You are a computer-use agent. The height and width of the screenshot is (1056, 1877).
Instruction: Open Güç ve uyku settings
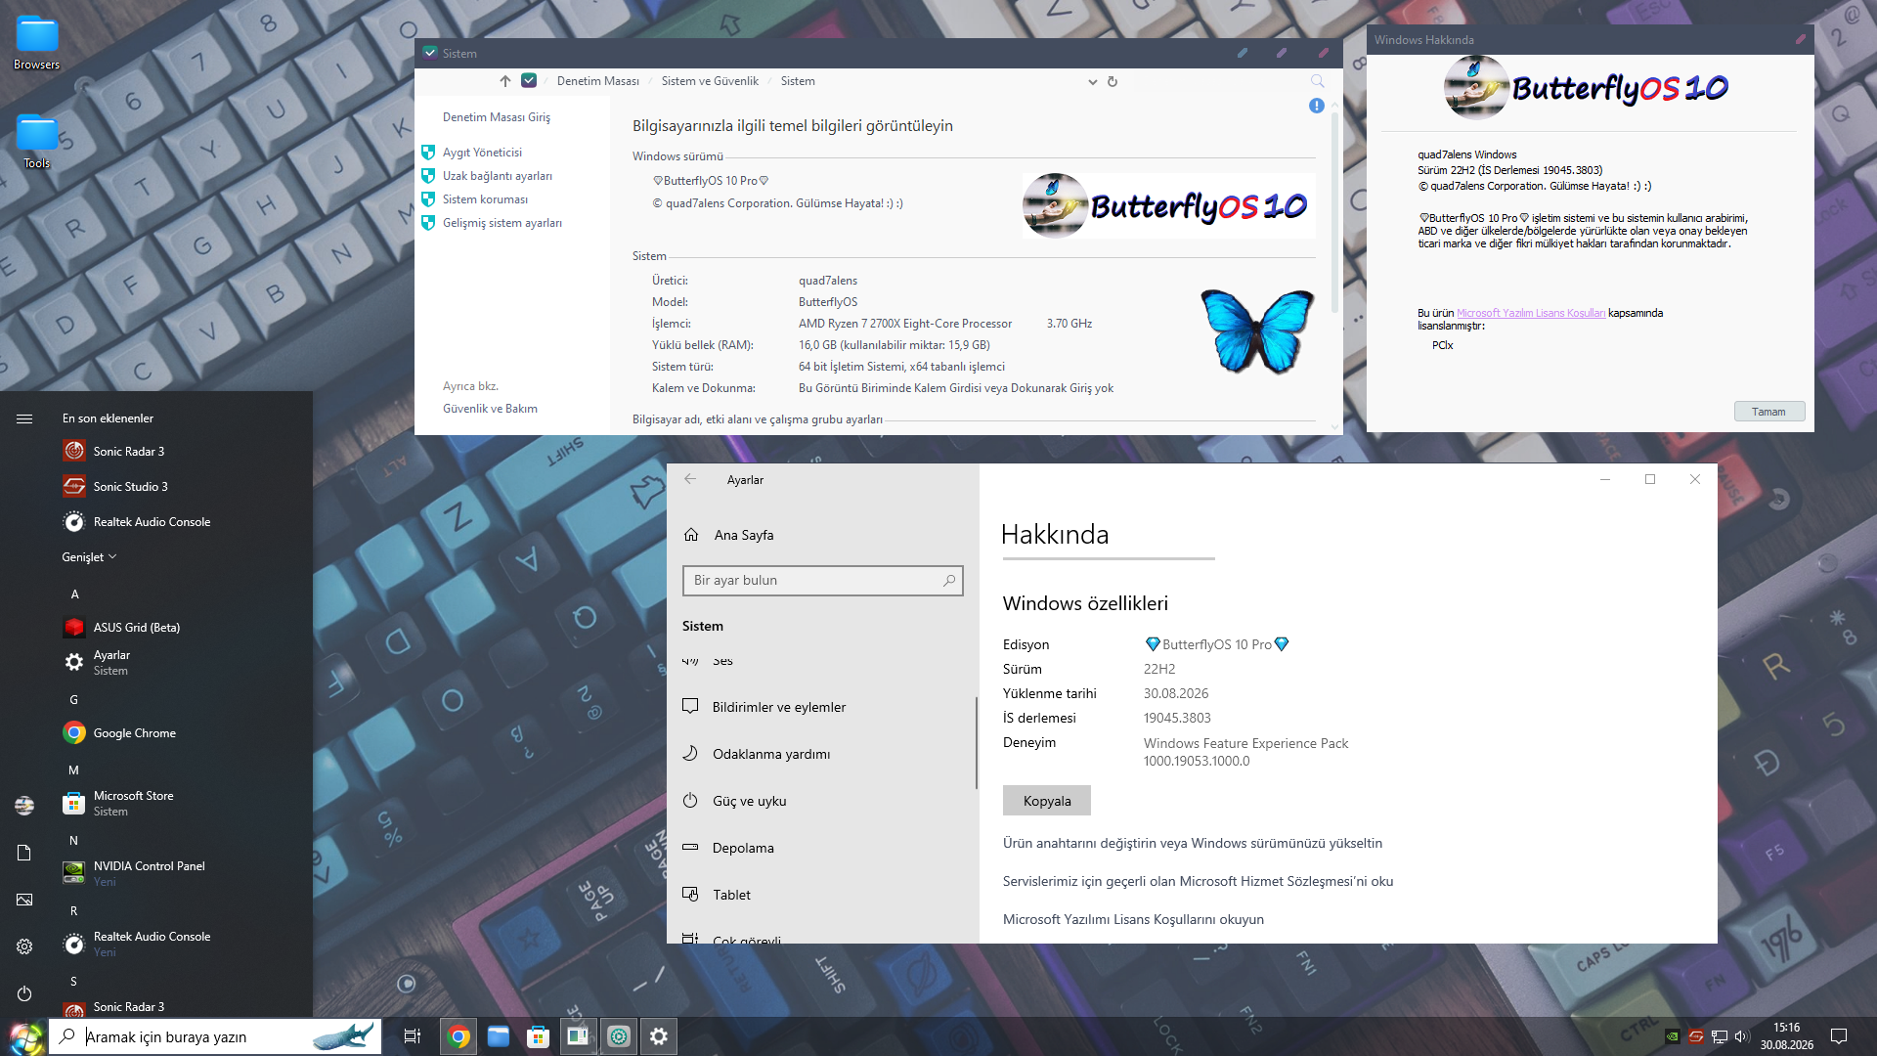pyautogui.click(x=821, y=801)
